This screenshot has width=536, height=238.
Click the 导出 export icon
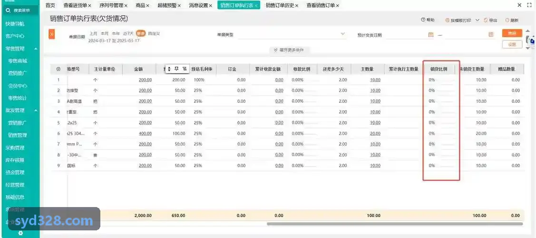coord(486,20)
